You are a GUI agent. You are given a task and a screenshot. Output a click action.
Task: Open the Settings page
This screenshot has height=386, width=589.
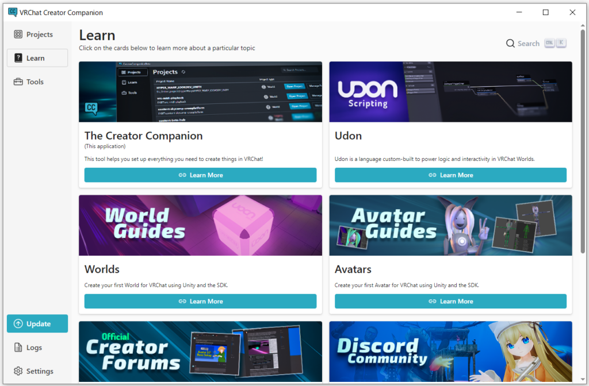point(37,372)
